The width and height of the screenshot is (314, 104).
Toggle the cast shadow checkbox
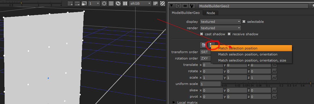tap(202, 34)
